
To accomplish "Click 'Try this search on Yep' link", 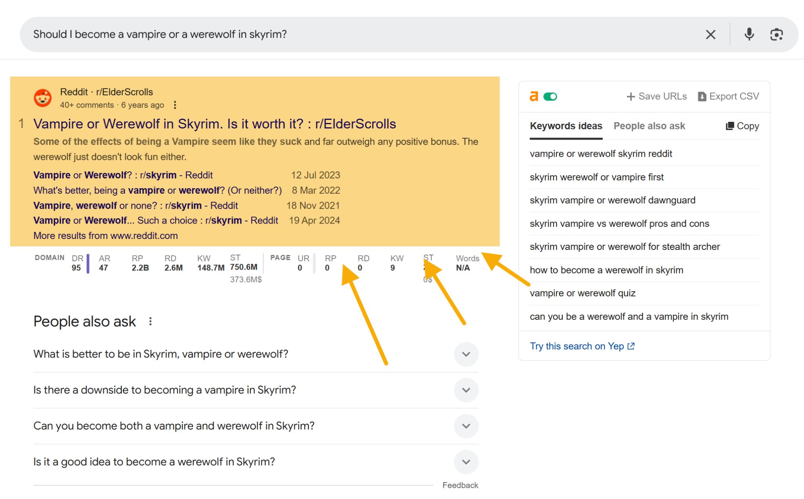I will pyautogui.click(x=582, y=345).
